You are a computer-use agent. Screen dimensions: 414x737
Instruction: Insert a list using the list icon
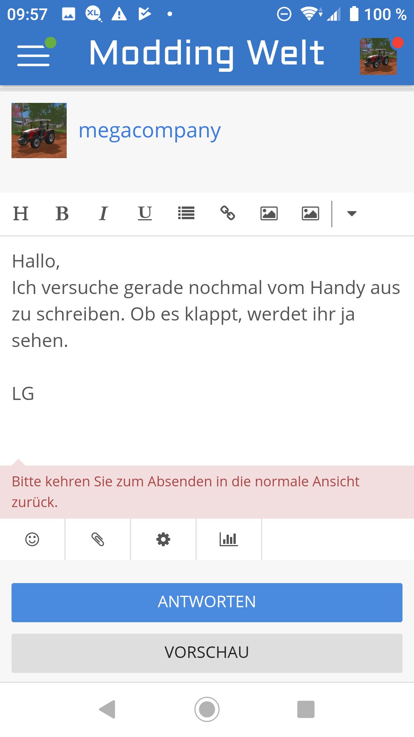click(186, 213)
